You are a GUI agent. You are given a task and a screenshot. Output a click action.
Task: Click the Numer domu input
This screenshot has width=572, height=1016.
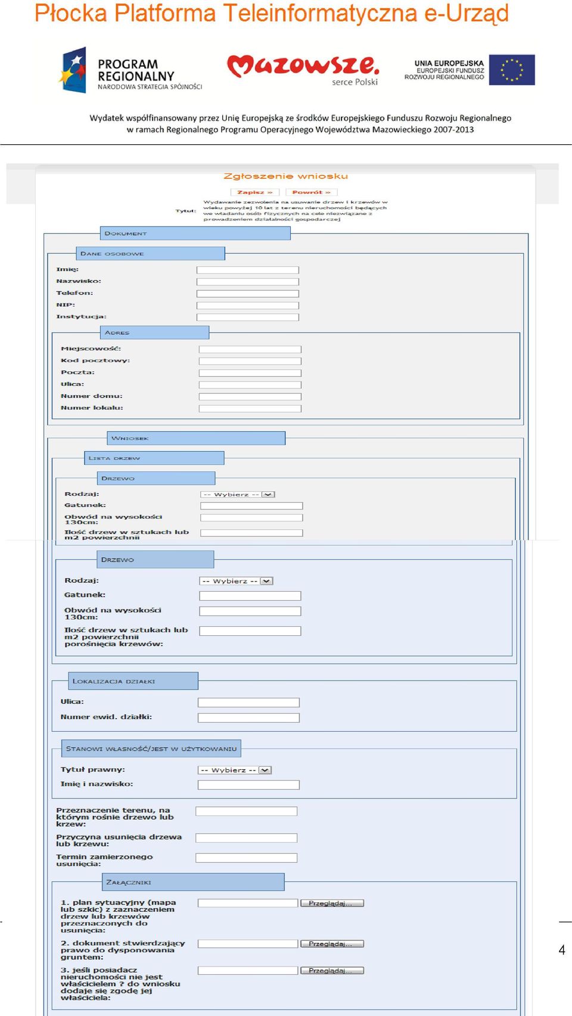tap(250, 397)
